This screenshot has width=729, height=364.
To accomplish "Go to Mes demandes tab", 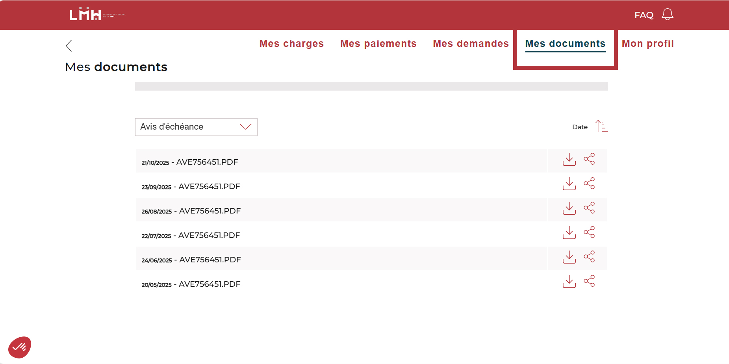I will pyautogui.click(x=471, y=44).
